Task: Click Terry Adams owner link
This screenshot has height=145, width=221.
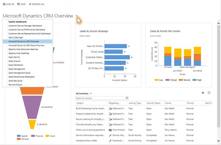Action: tap(171, 130)
